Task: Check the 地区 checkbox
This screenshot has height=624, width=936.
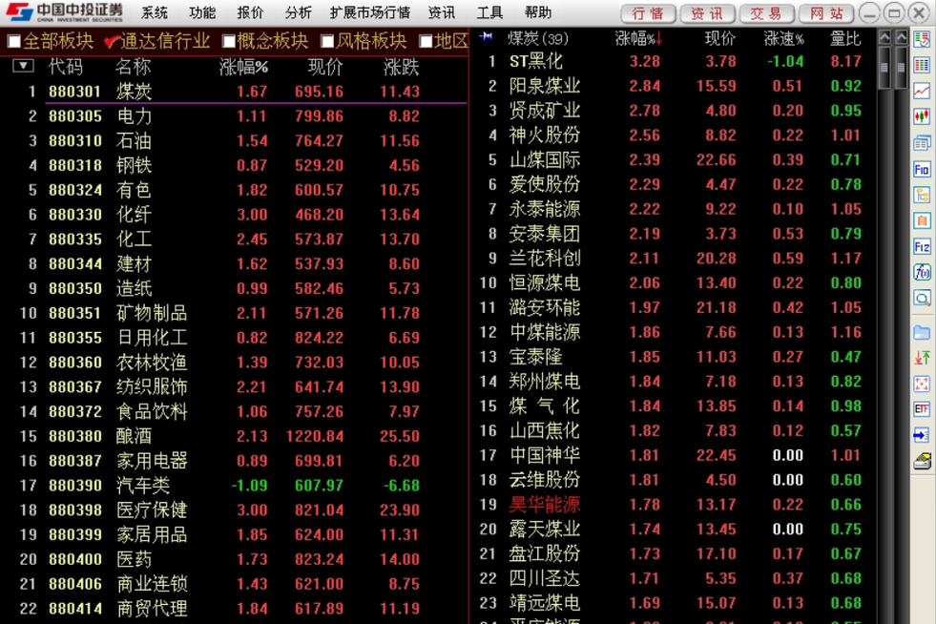Action: tap(426, 42)
